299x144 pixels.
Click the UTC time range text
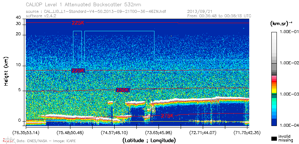pos(219,16)
